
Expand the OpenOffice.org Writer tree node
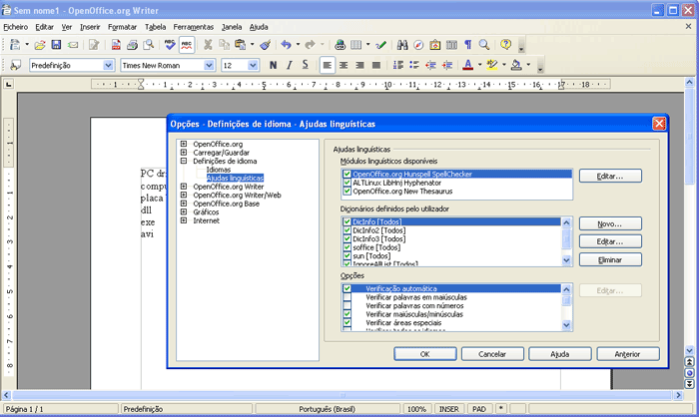pos(185,186)
